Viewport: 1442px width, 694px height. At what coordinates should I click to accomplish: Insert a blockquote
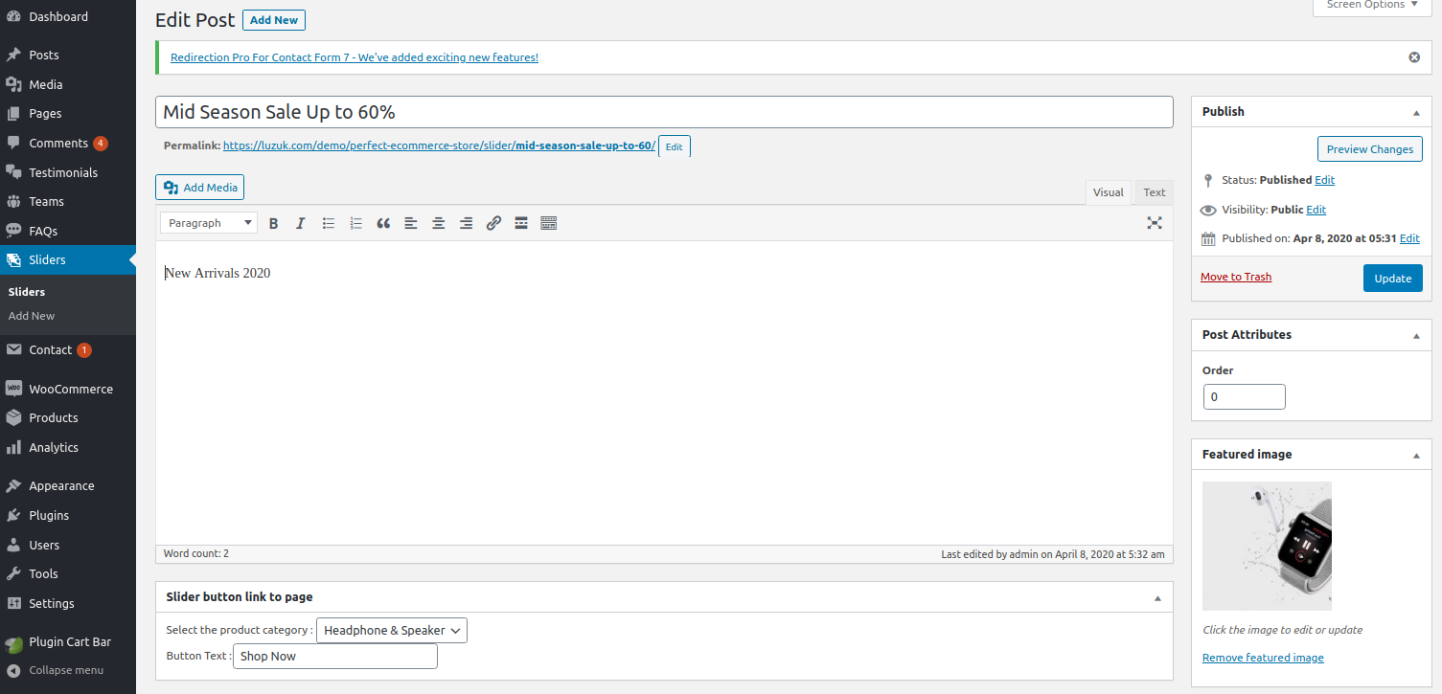point(383,223)
